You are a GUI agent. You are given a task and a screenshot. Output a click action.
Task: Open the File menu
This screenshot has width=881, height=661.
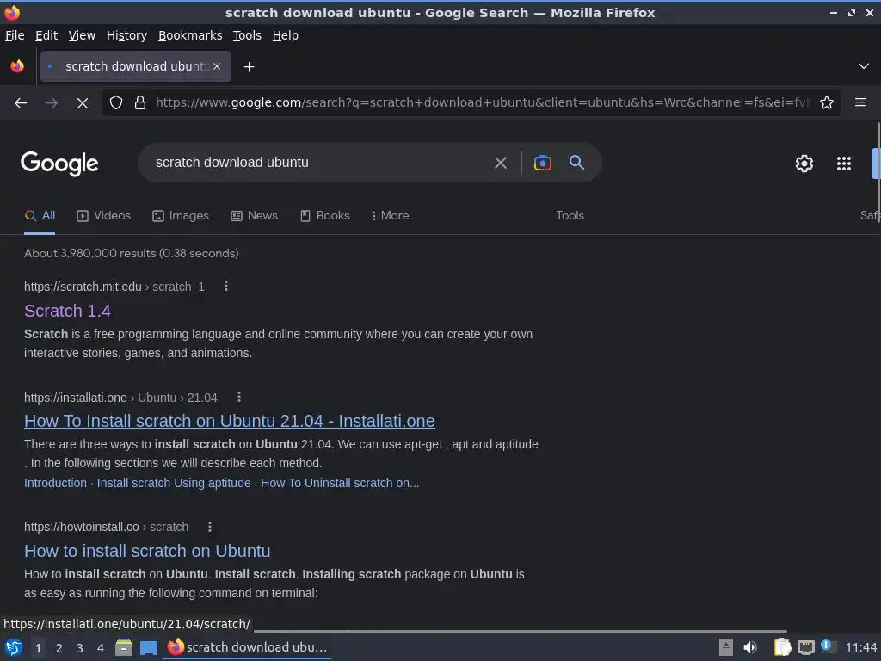(15, 35)
